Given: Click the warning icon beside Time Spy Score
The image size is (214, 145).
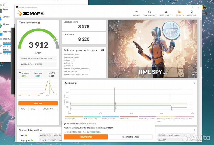Looking at the screenshot, I should pos(39,23).
